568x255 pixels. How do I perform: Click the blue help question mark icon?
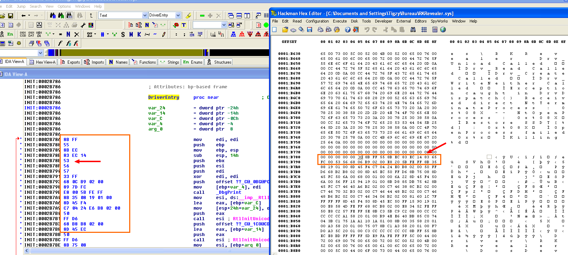point(348,30)
